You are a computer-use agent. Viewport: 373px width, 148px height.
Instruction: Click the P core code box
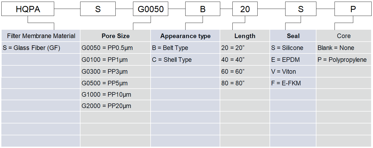click(353, 9)
